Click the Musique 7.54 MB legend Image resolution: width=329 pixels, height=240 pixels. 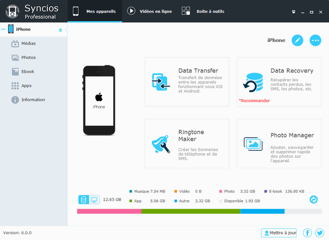[147, 191]
